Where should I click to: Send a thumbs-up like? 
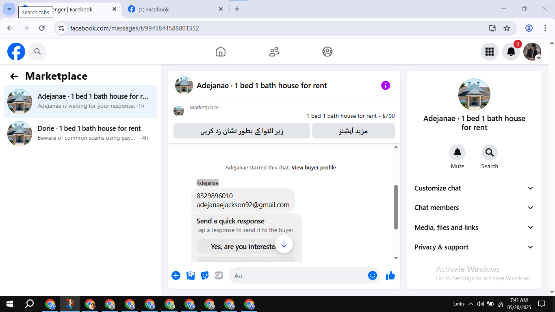[390, 275]
